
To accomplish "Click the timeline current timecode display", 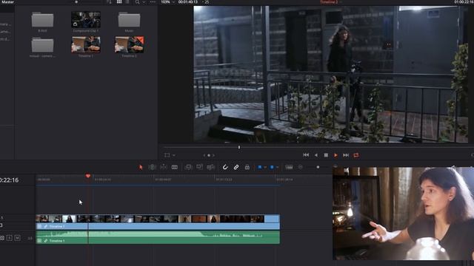I will point(10,180).
